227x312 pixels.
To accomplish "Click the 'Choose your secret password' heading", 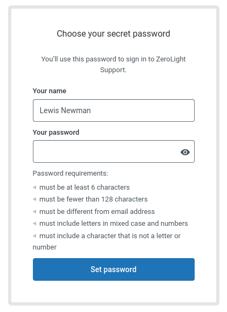I will 113,33.
